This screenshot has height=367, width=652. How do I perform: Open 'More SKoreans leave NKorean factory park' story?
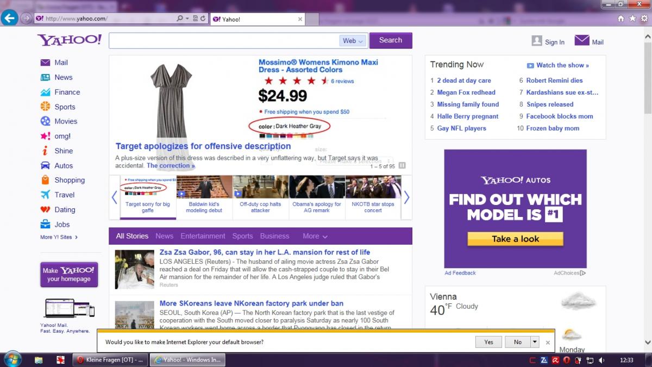click(252, 303)
